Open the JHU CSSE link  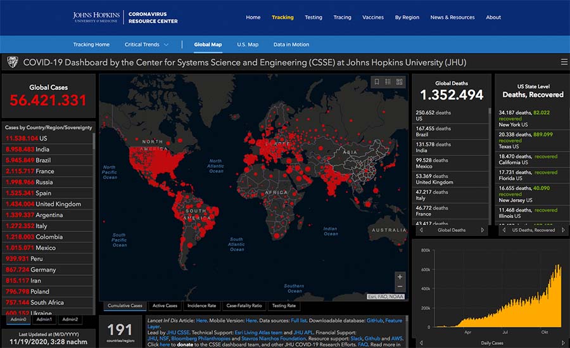(x=178, y=332)
